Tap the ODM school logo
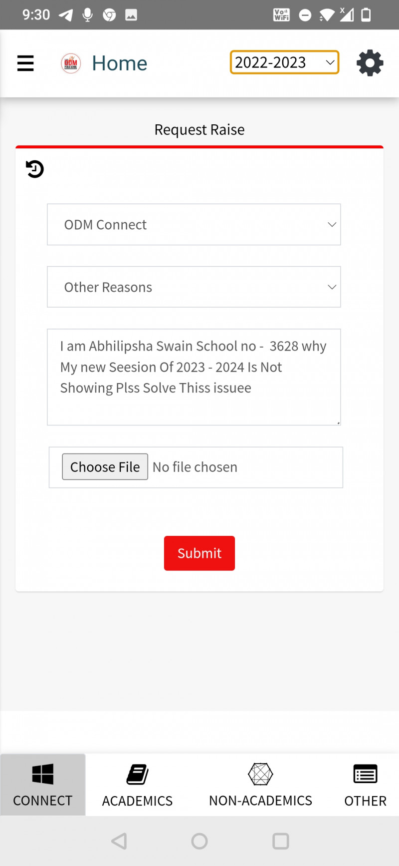 tap(71, 63)
